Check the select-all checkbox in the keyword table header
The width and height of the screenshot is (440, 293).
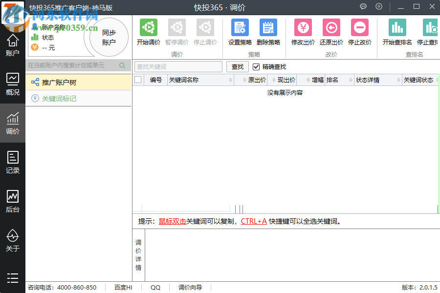(139, 80)
